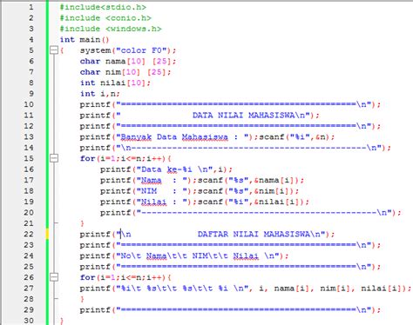This screenshot has width=413, height=325.
Task: Click the equals-sign printf on line 29
Action: pyautogui.click(x=230, y=310)
